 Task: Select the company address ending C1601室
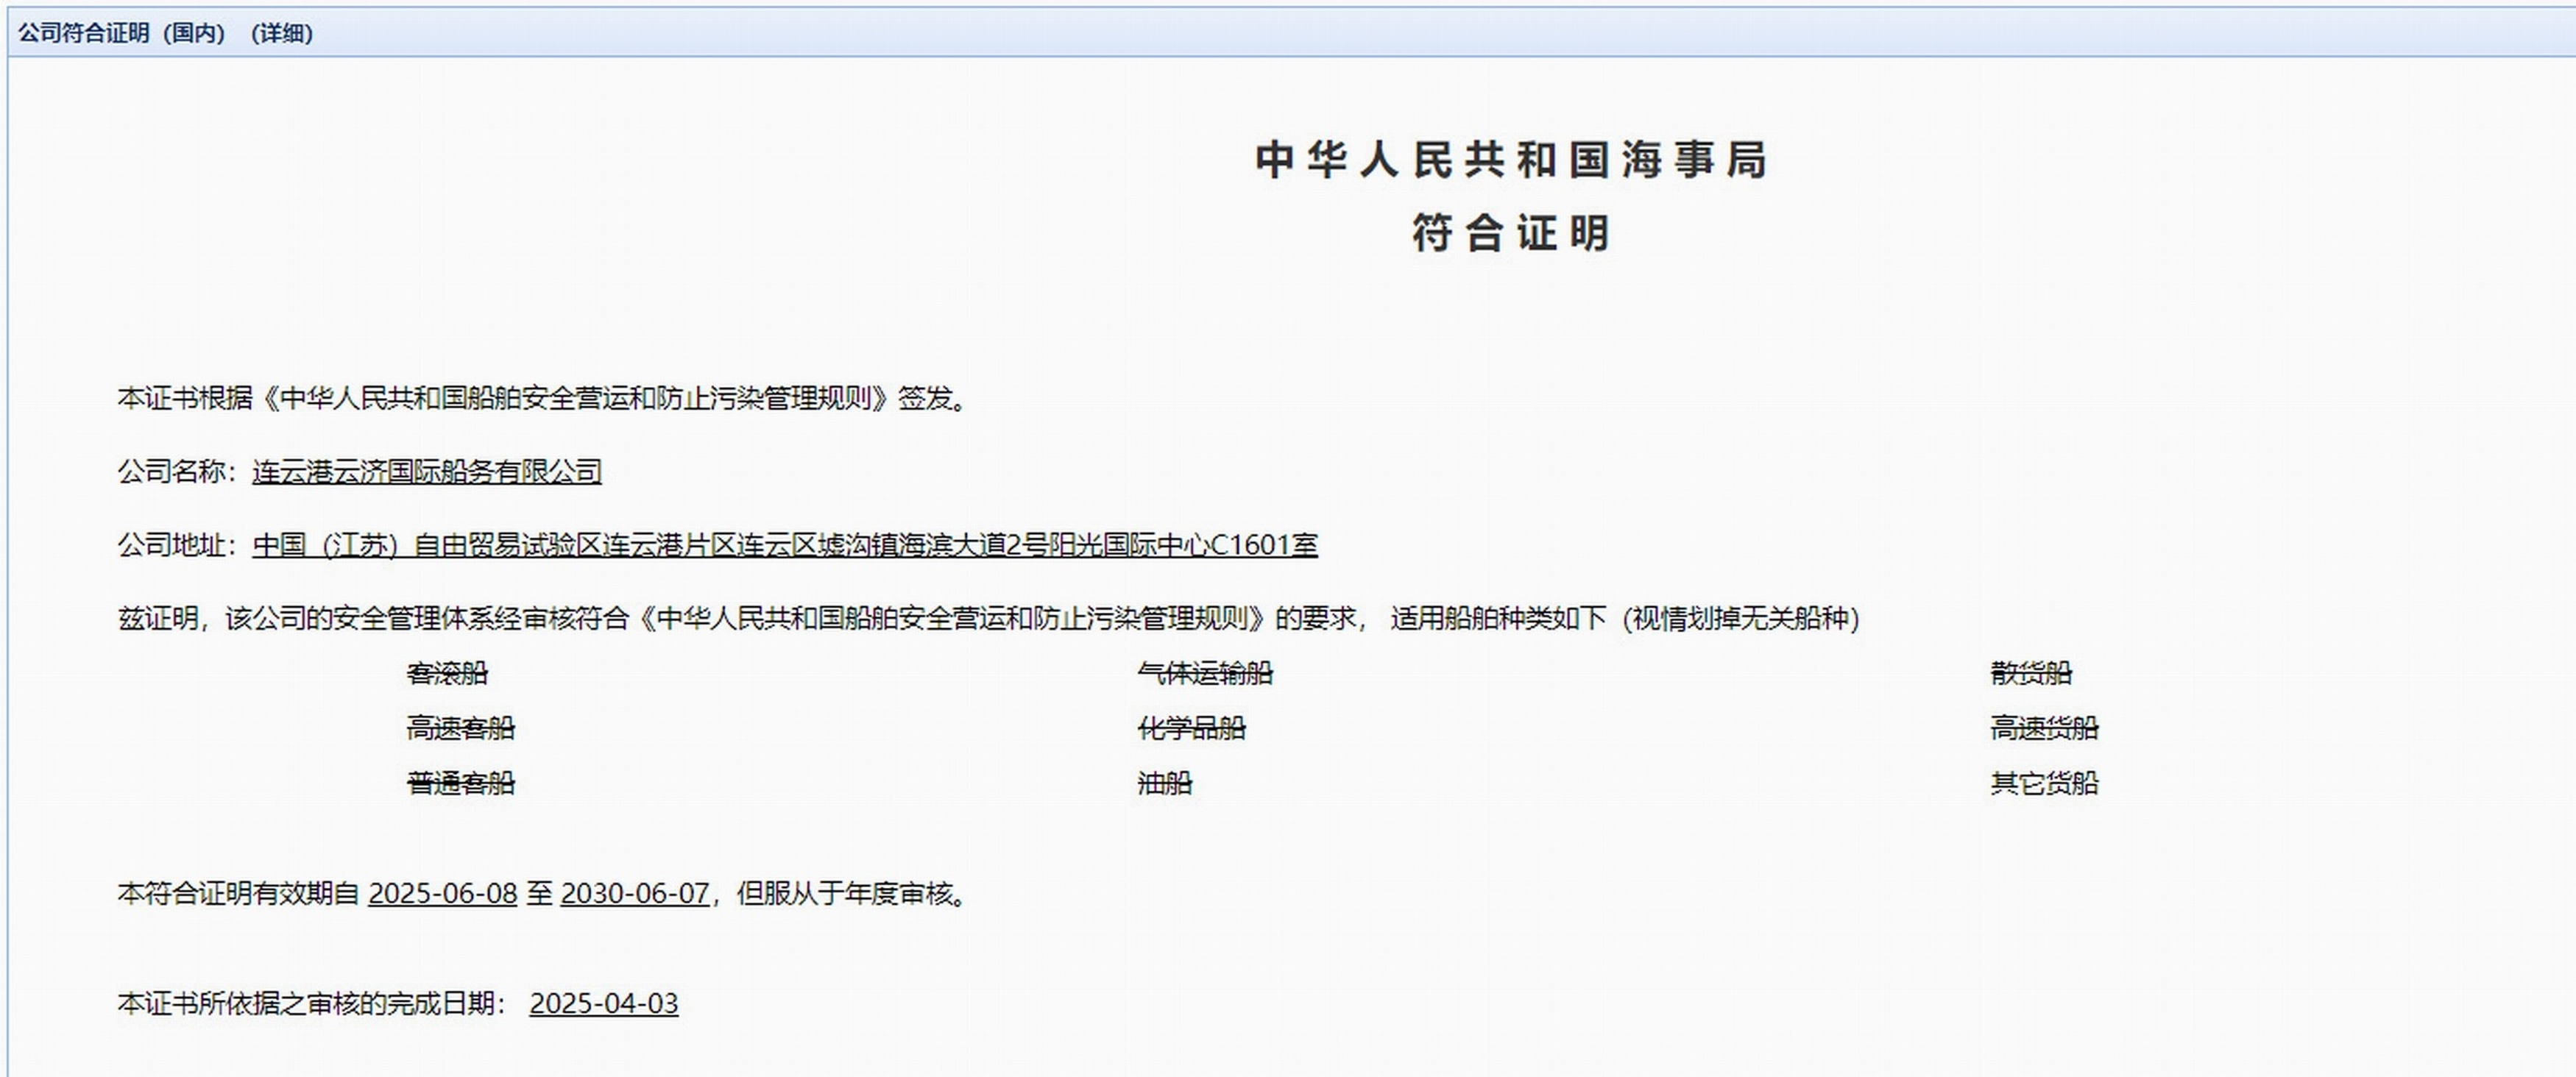[785, 544]
